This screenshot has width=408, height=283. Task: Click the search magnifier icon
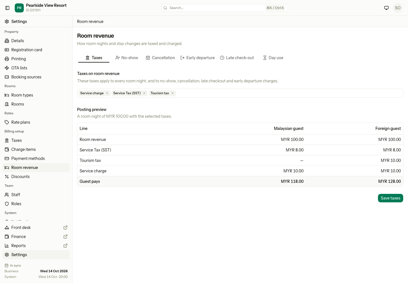[165, 8]
